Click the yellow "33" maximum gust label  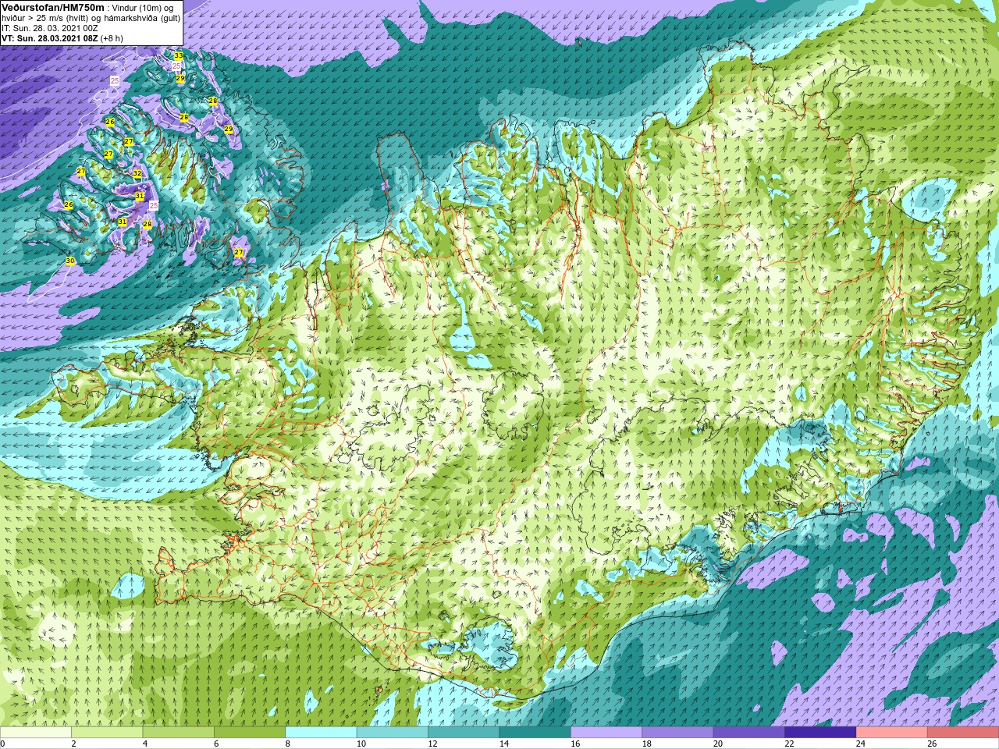point(179,55)
